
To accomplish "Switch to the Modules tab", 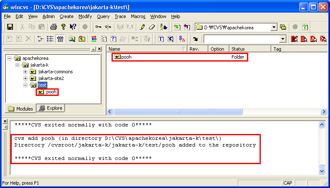I will 20,108.
